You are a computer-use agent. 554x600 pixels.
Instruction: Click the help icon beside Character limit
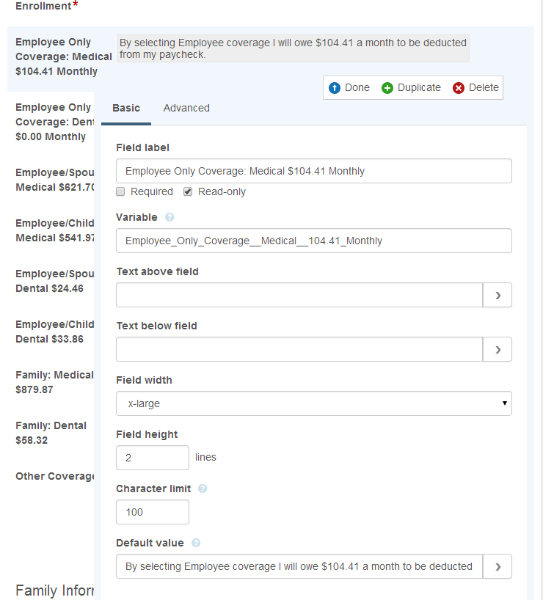point(203,489)
